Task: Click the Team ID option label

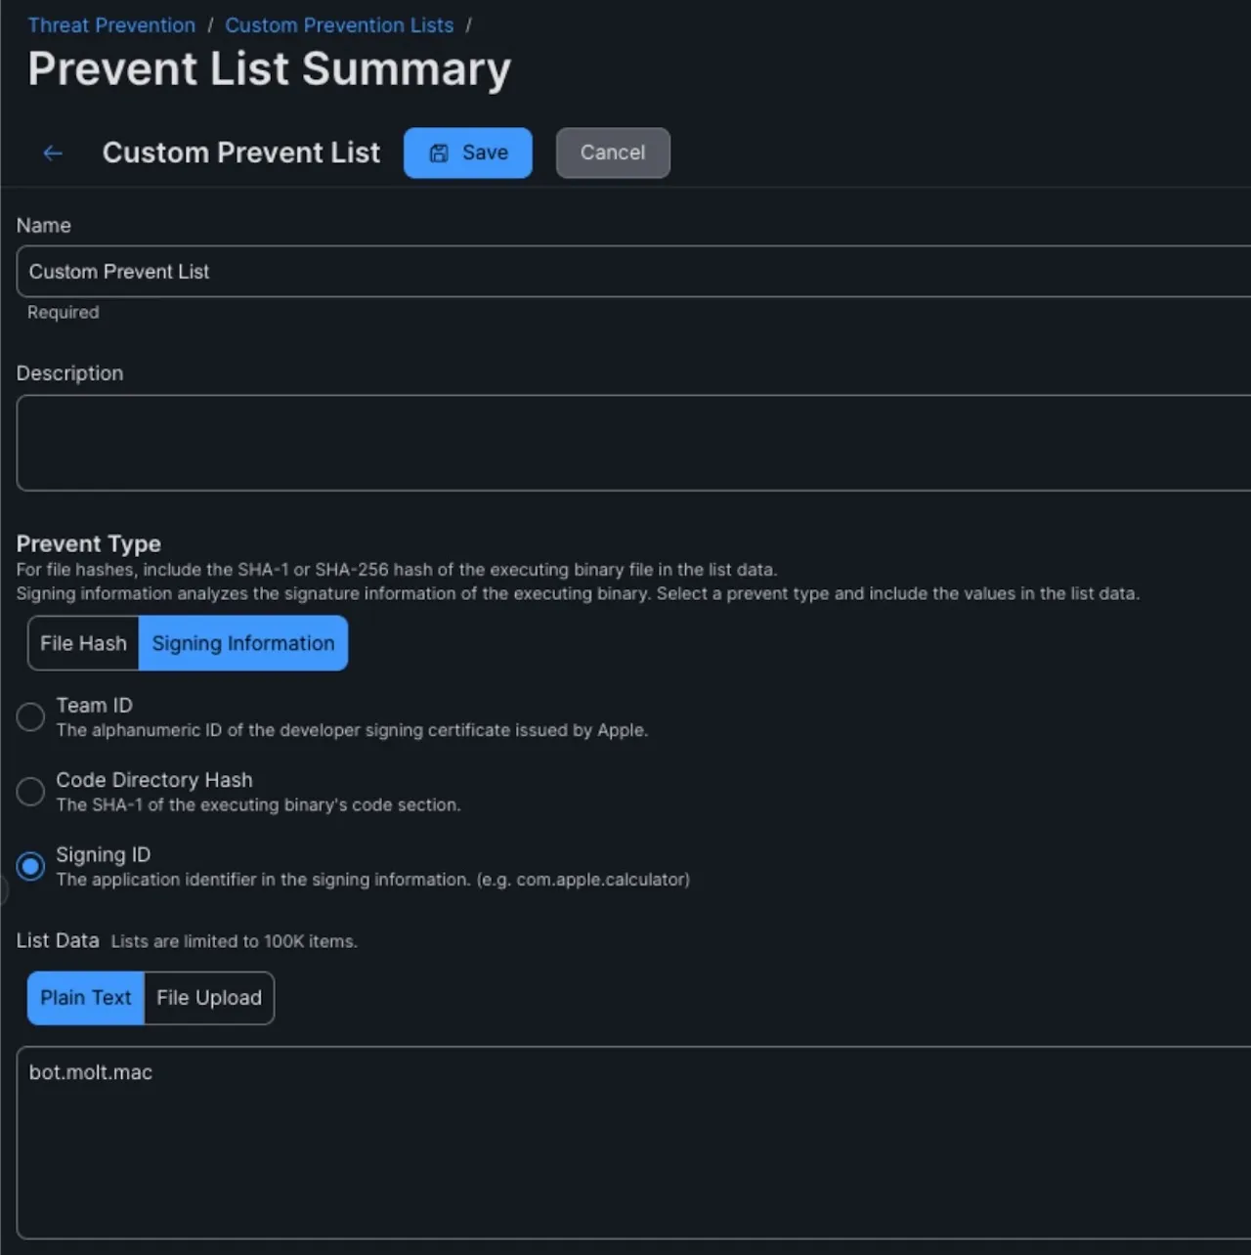Action: [x=94, y=706]
